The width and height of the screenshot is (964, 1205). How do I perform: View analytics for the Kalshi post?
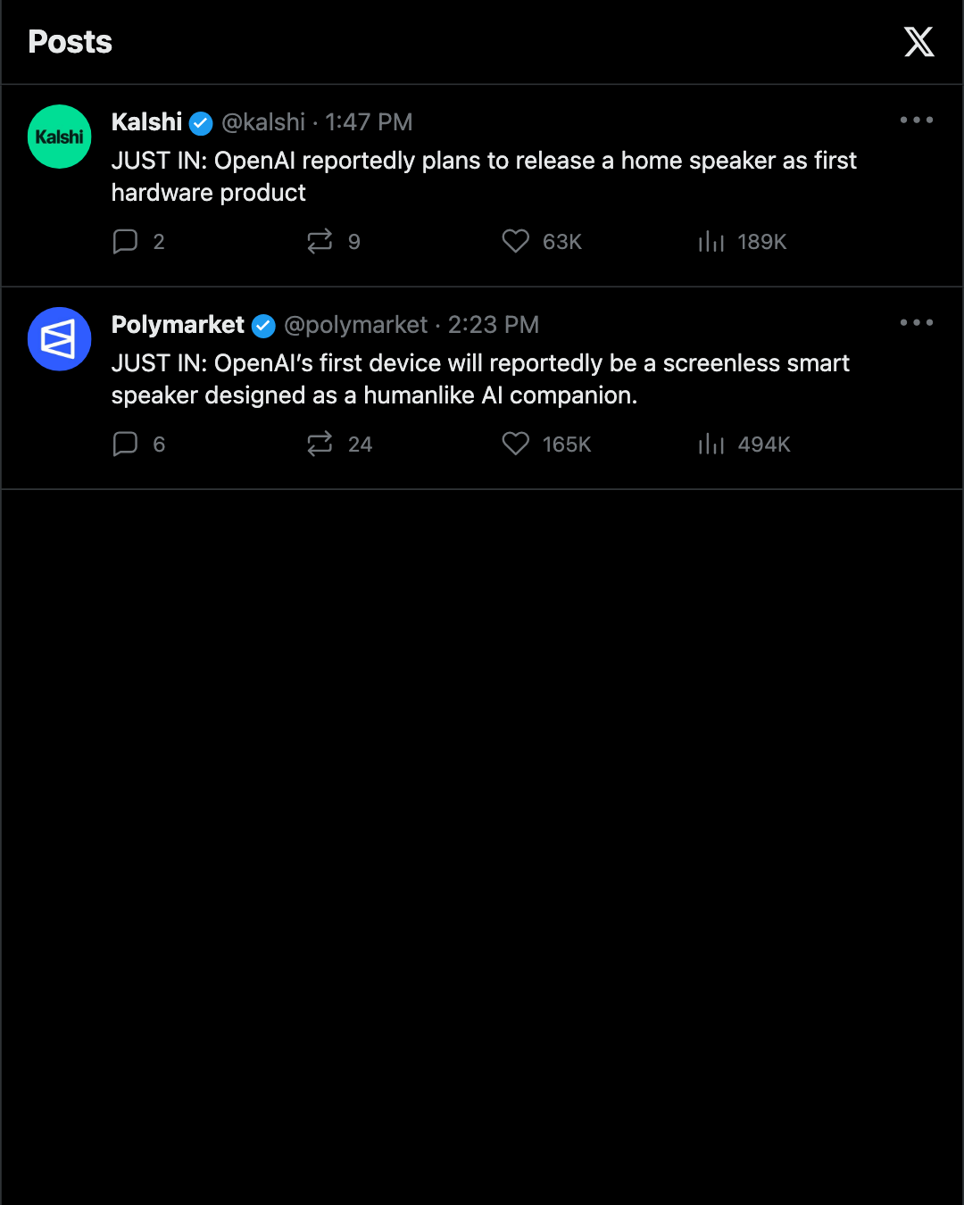click(742, 242)
